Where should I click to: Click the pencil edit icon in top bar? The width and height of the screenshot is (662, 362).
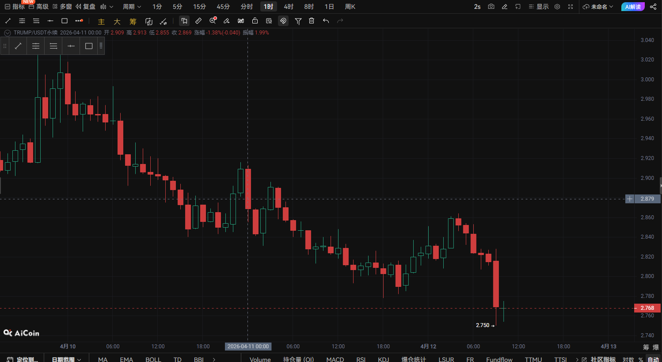pyautogui.click(x=504, y=7)
